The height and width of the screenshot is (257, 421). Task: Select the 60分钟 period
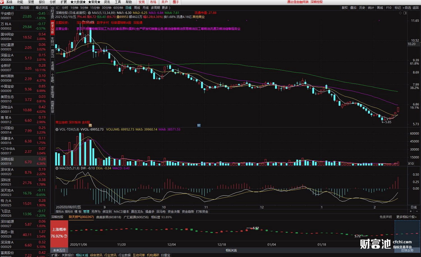coord(118,8)
